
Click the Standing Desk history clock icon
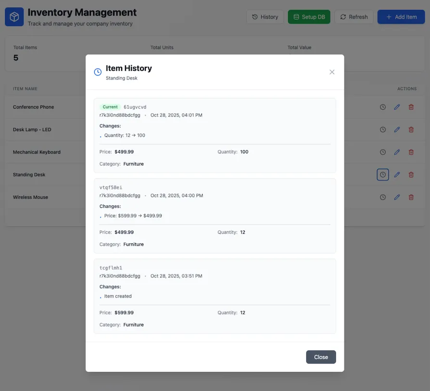[383, 175]
